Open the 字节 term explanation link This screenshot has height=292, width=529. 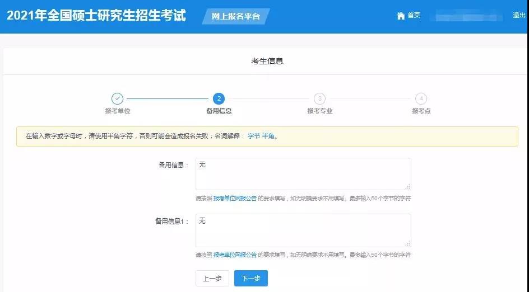(254, 136)
